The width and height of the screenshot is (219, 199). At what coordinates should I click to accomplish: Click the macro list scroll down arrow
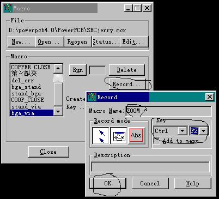coord(58,111)
